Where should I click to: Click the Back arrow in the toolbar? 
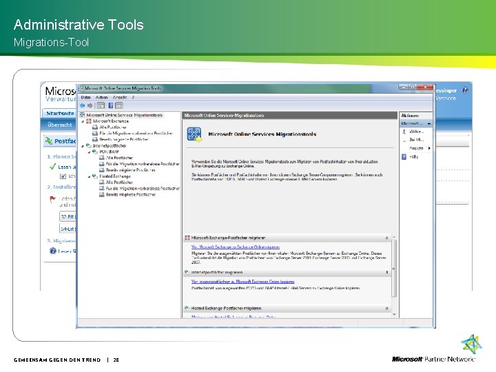(83, 105)
